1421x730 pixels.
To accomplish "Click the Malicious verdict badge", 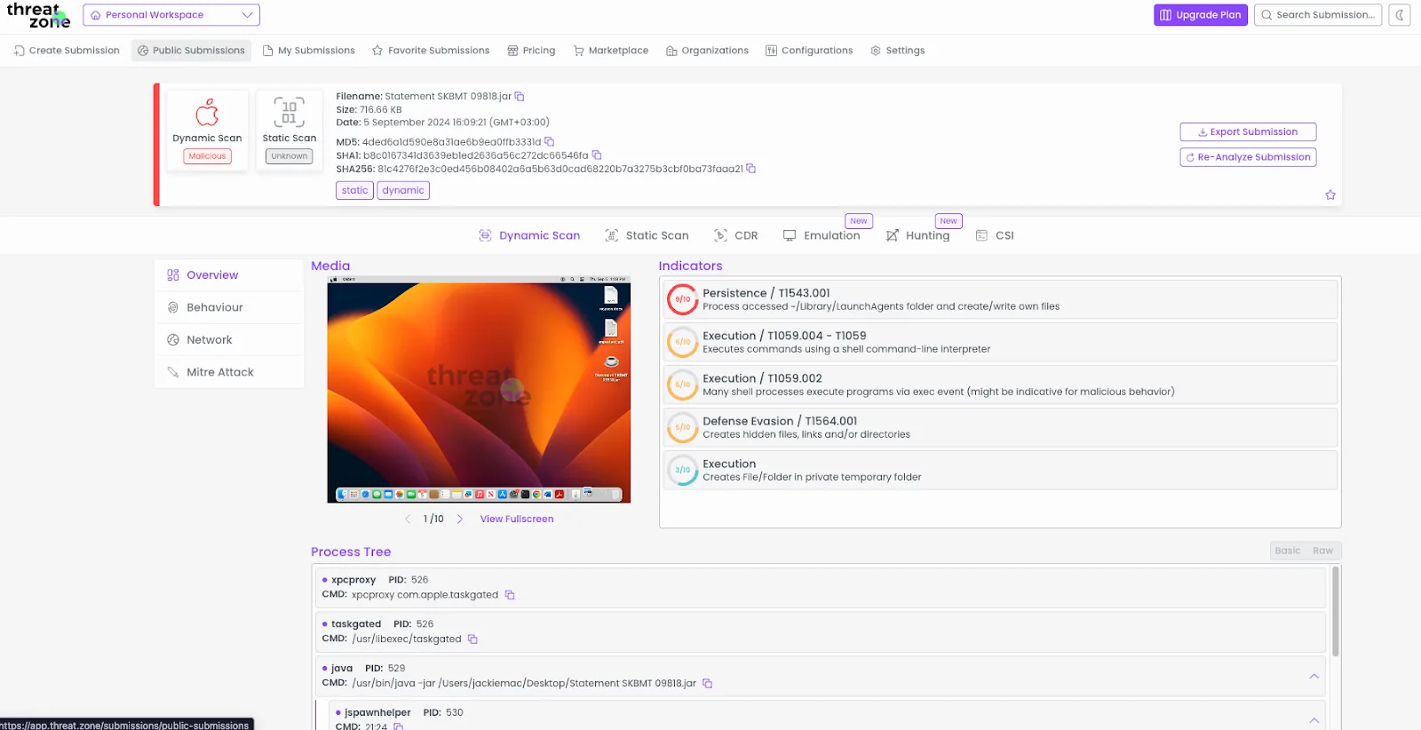I will pos(207,156).
